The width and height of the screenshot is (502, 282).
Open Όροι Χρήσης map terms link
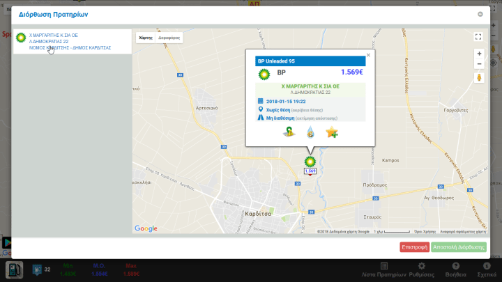pyautogui.click(x=425, y=231)
